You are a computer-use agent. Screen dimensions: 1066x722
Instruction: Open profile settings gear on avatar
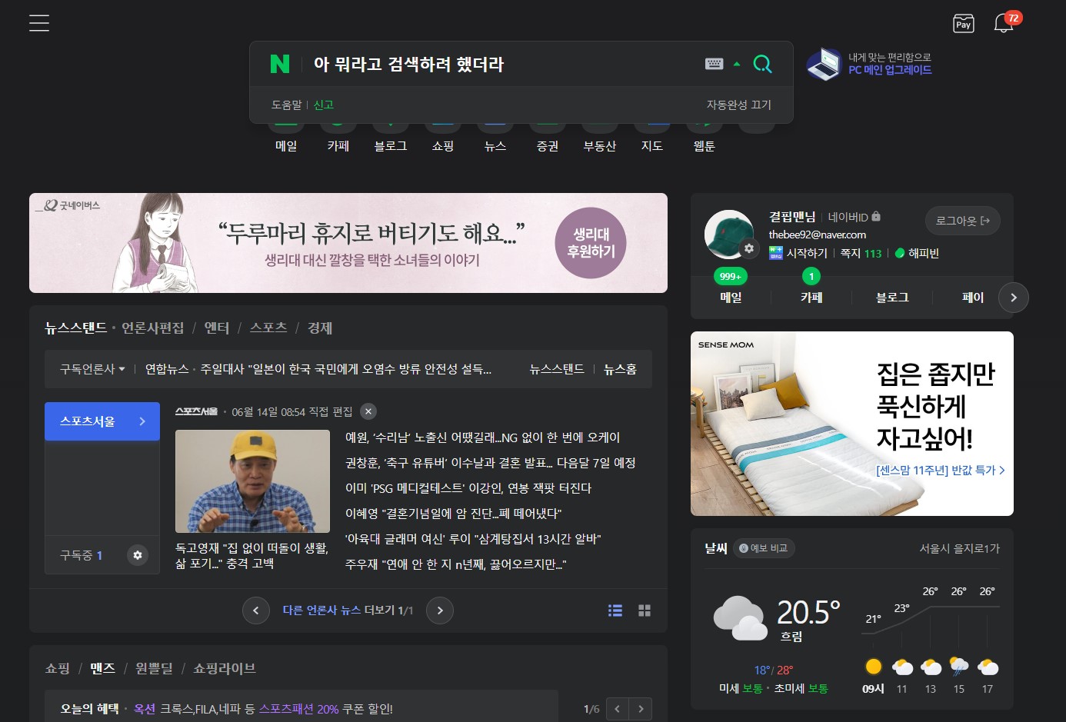(748, 248)
